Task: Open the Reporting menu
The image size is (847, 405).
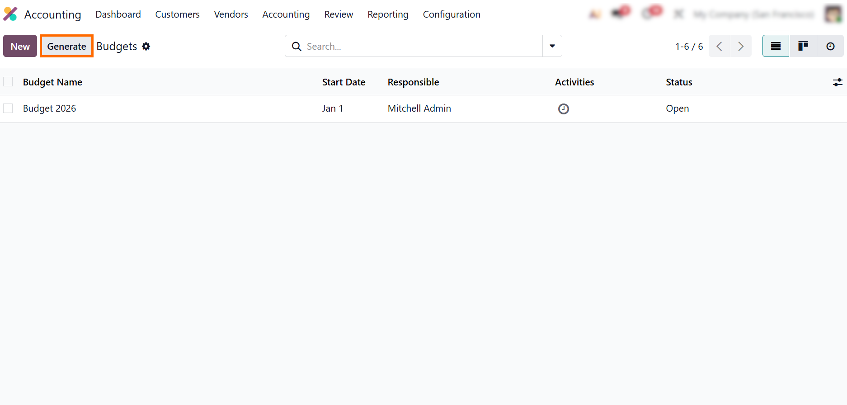Action: pyautogui.click(x=388, y=14)
